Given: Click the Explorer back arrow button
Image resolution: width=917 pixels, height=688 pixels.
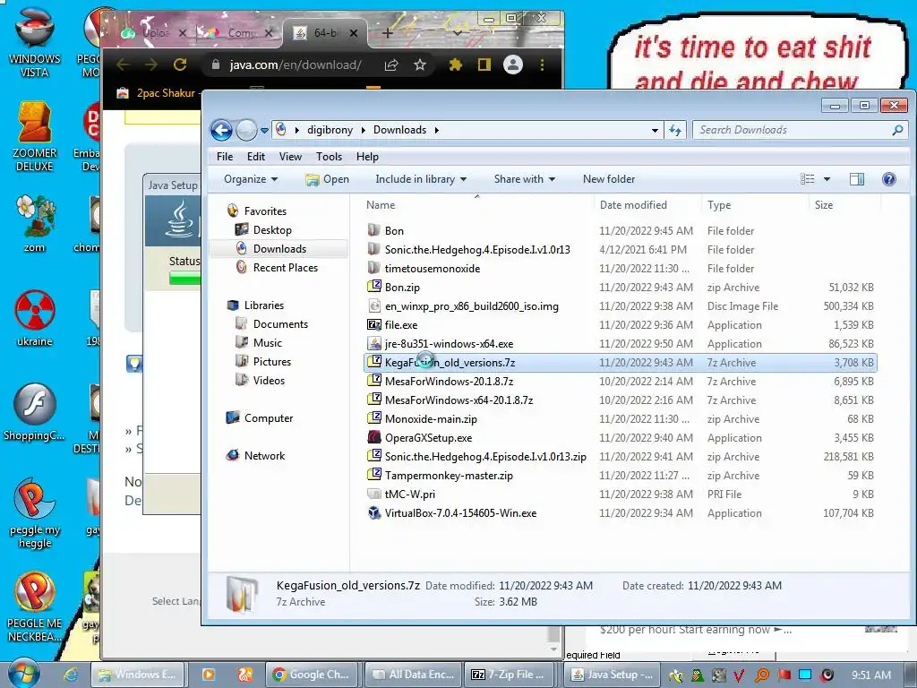Looking at the screenshot, I should click(222, 130).
